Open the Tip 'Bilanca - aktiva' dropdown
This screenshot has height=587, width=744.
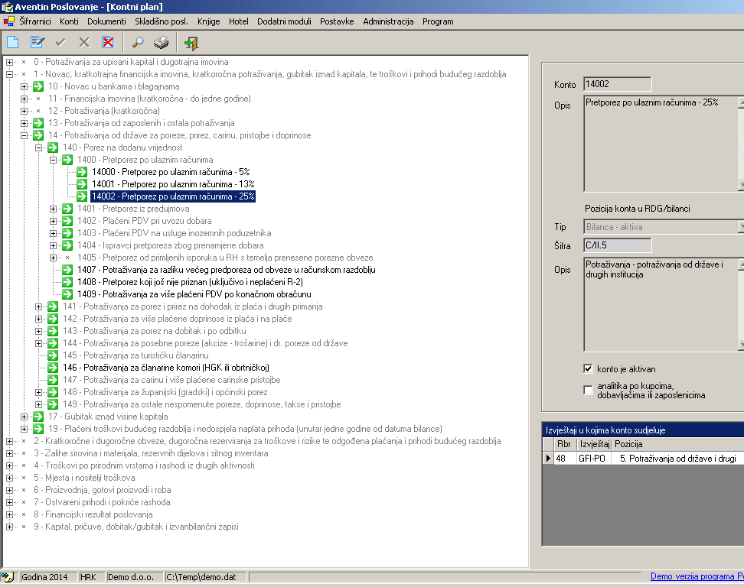[x=739, y=227]
